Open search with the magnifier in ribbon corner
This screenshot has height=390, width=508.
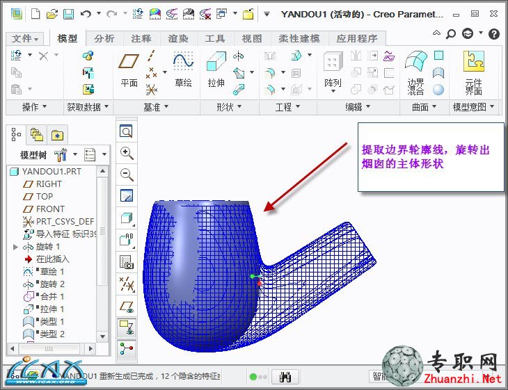click(451, 33)
